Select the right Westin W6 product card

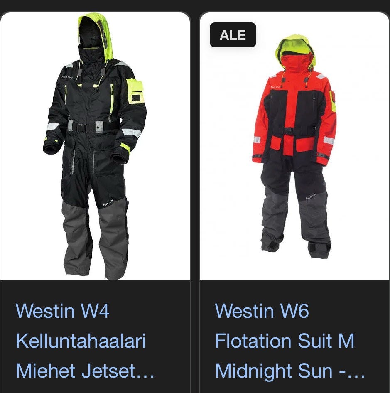click(294, 202)
